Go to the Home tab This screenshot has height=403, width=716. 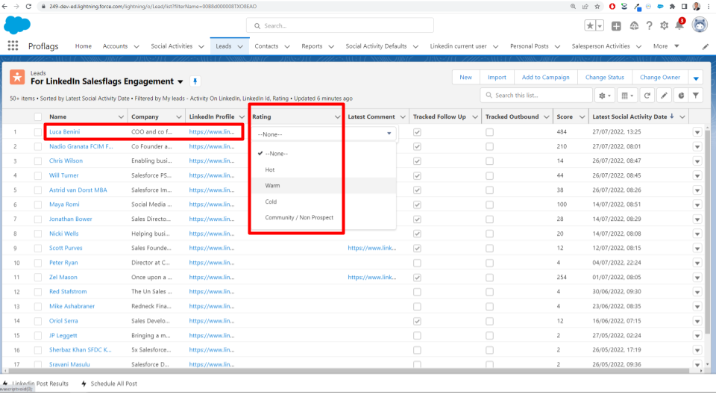83,46
